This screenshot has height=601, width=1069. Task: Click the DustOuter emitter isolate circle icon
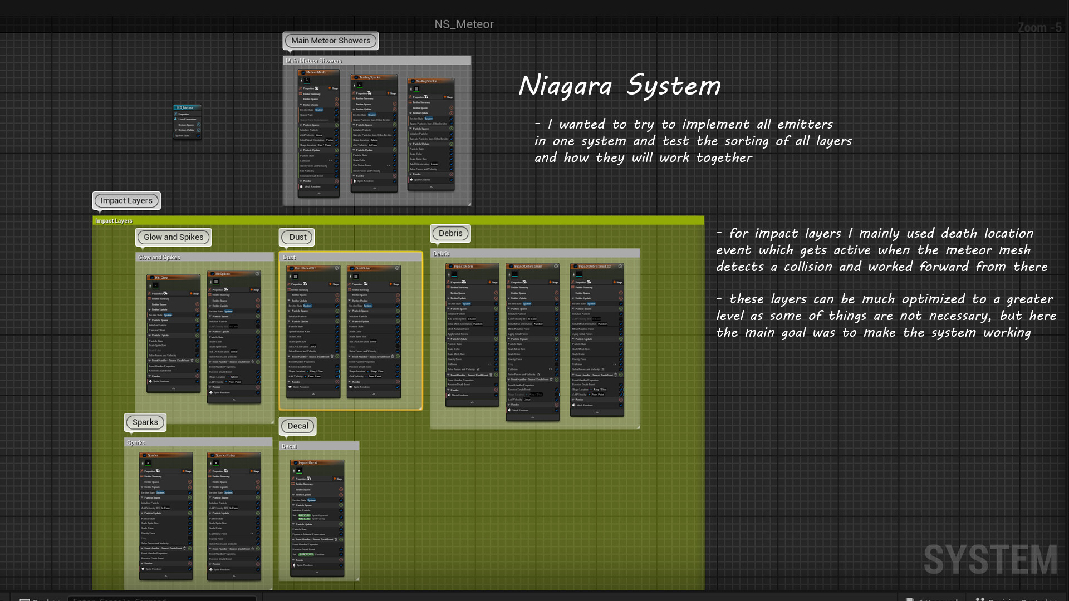(398, 268)
